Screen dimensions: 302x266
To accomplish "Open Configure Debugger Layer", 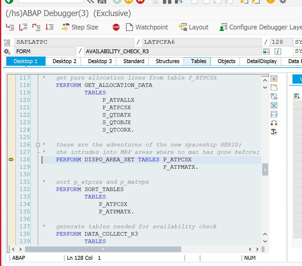I will 261,27.
